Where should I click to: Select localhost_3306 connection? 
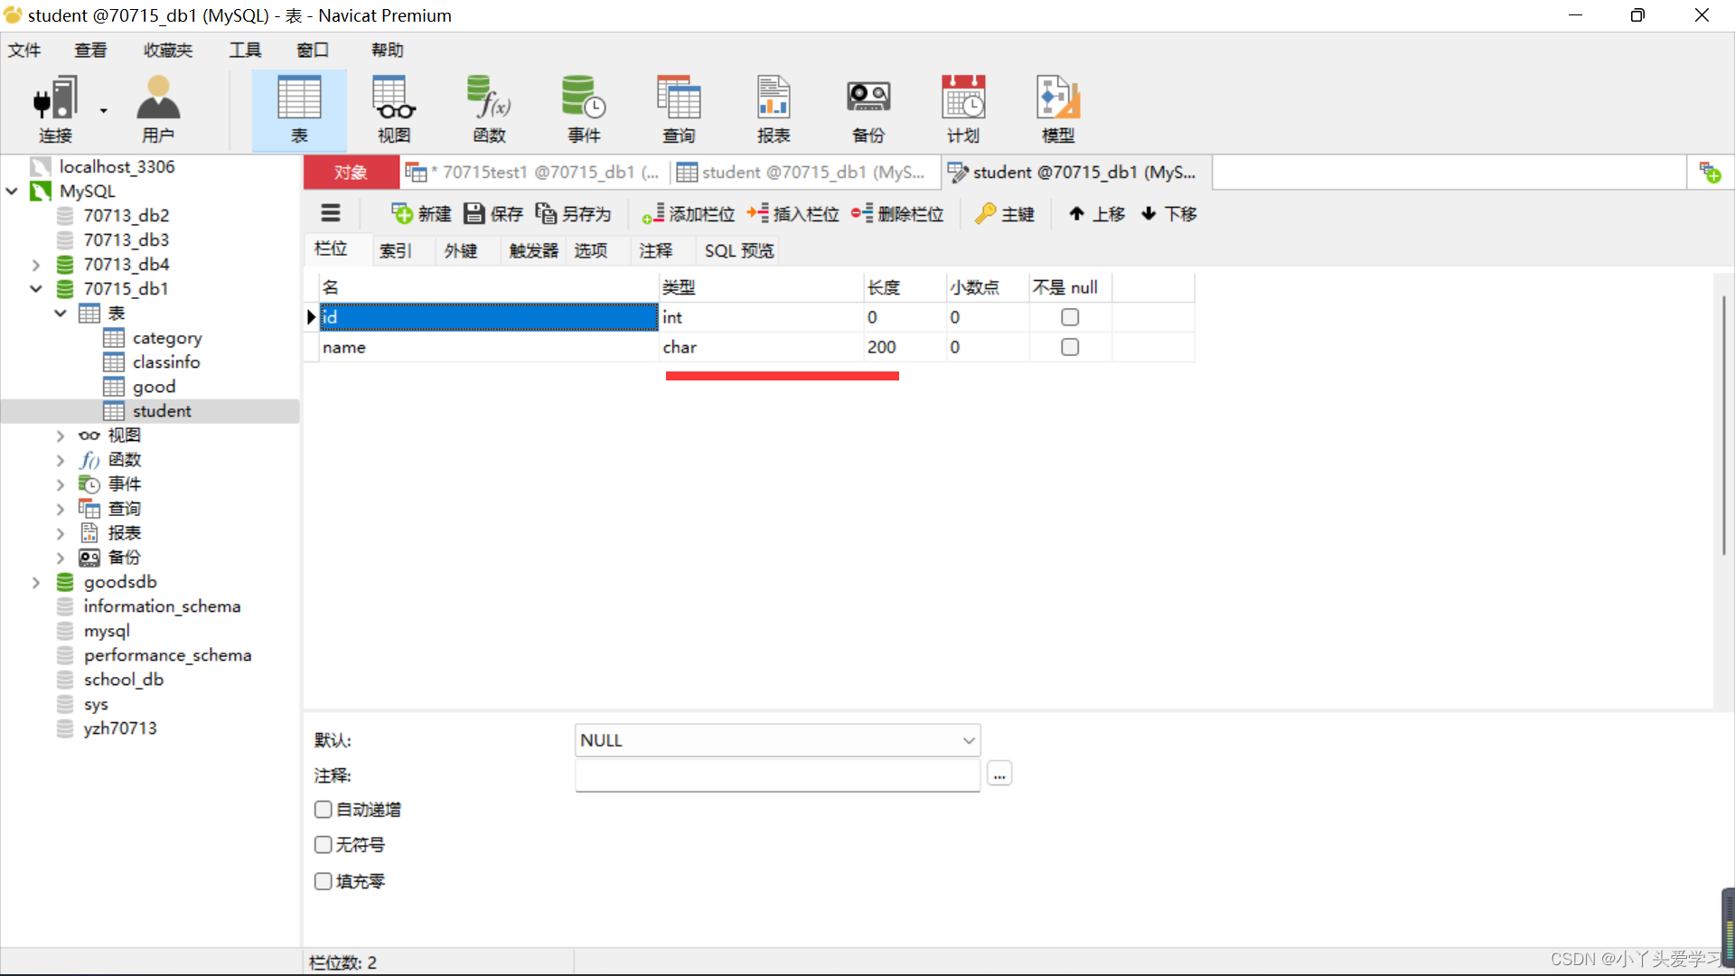coord(117,166)
